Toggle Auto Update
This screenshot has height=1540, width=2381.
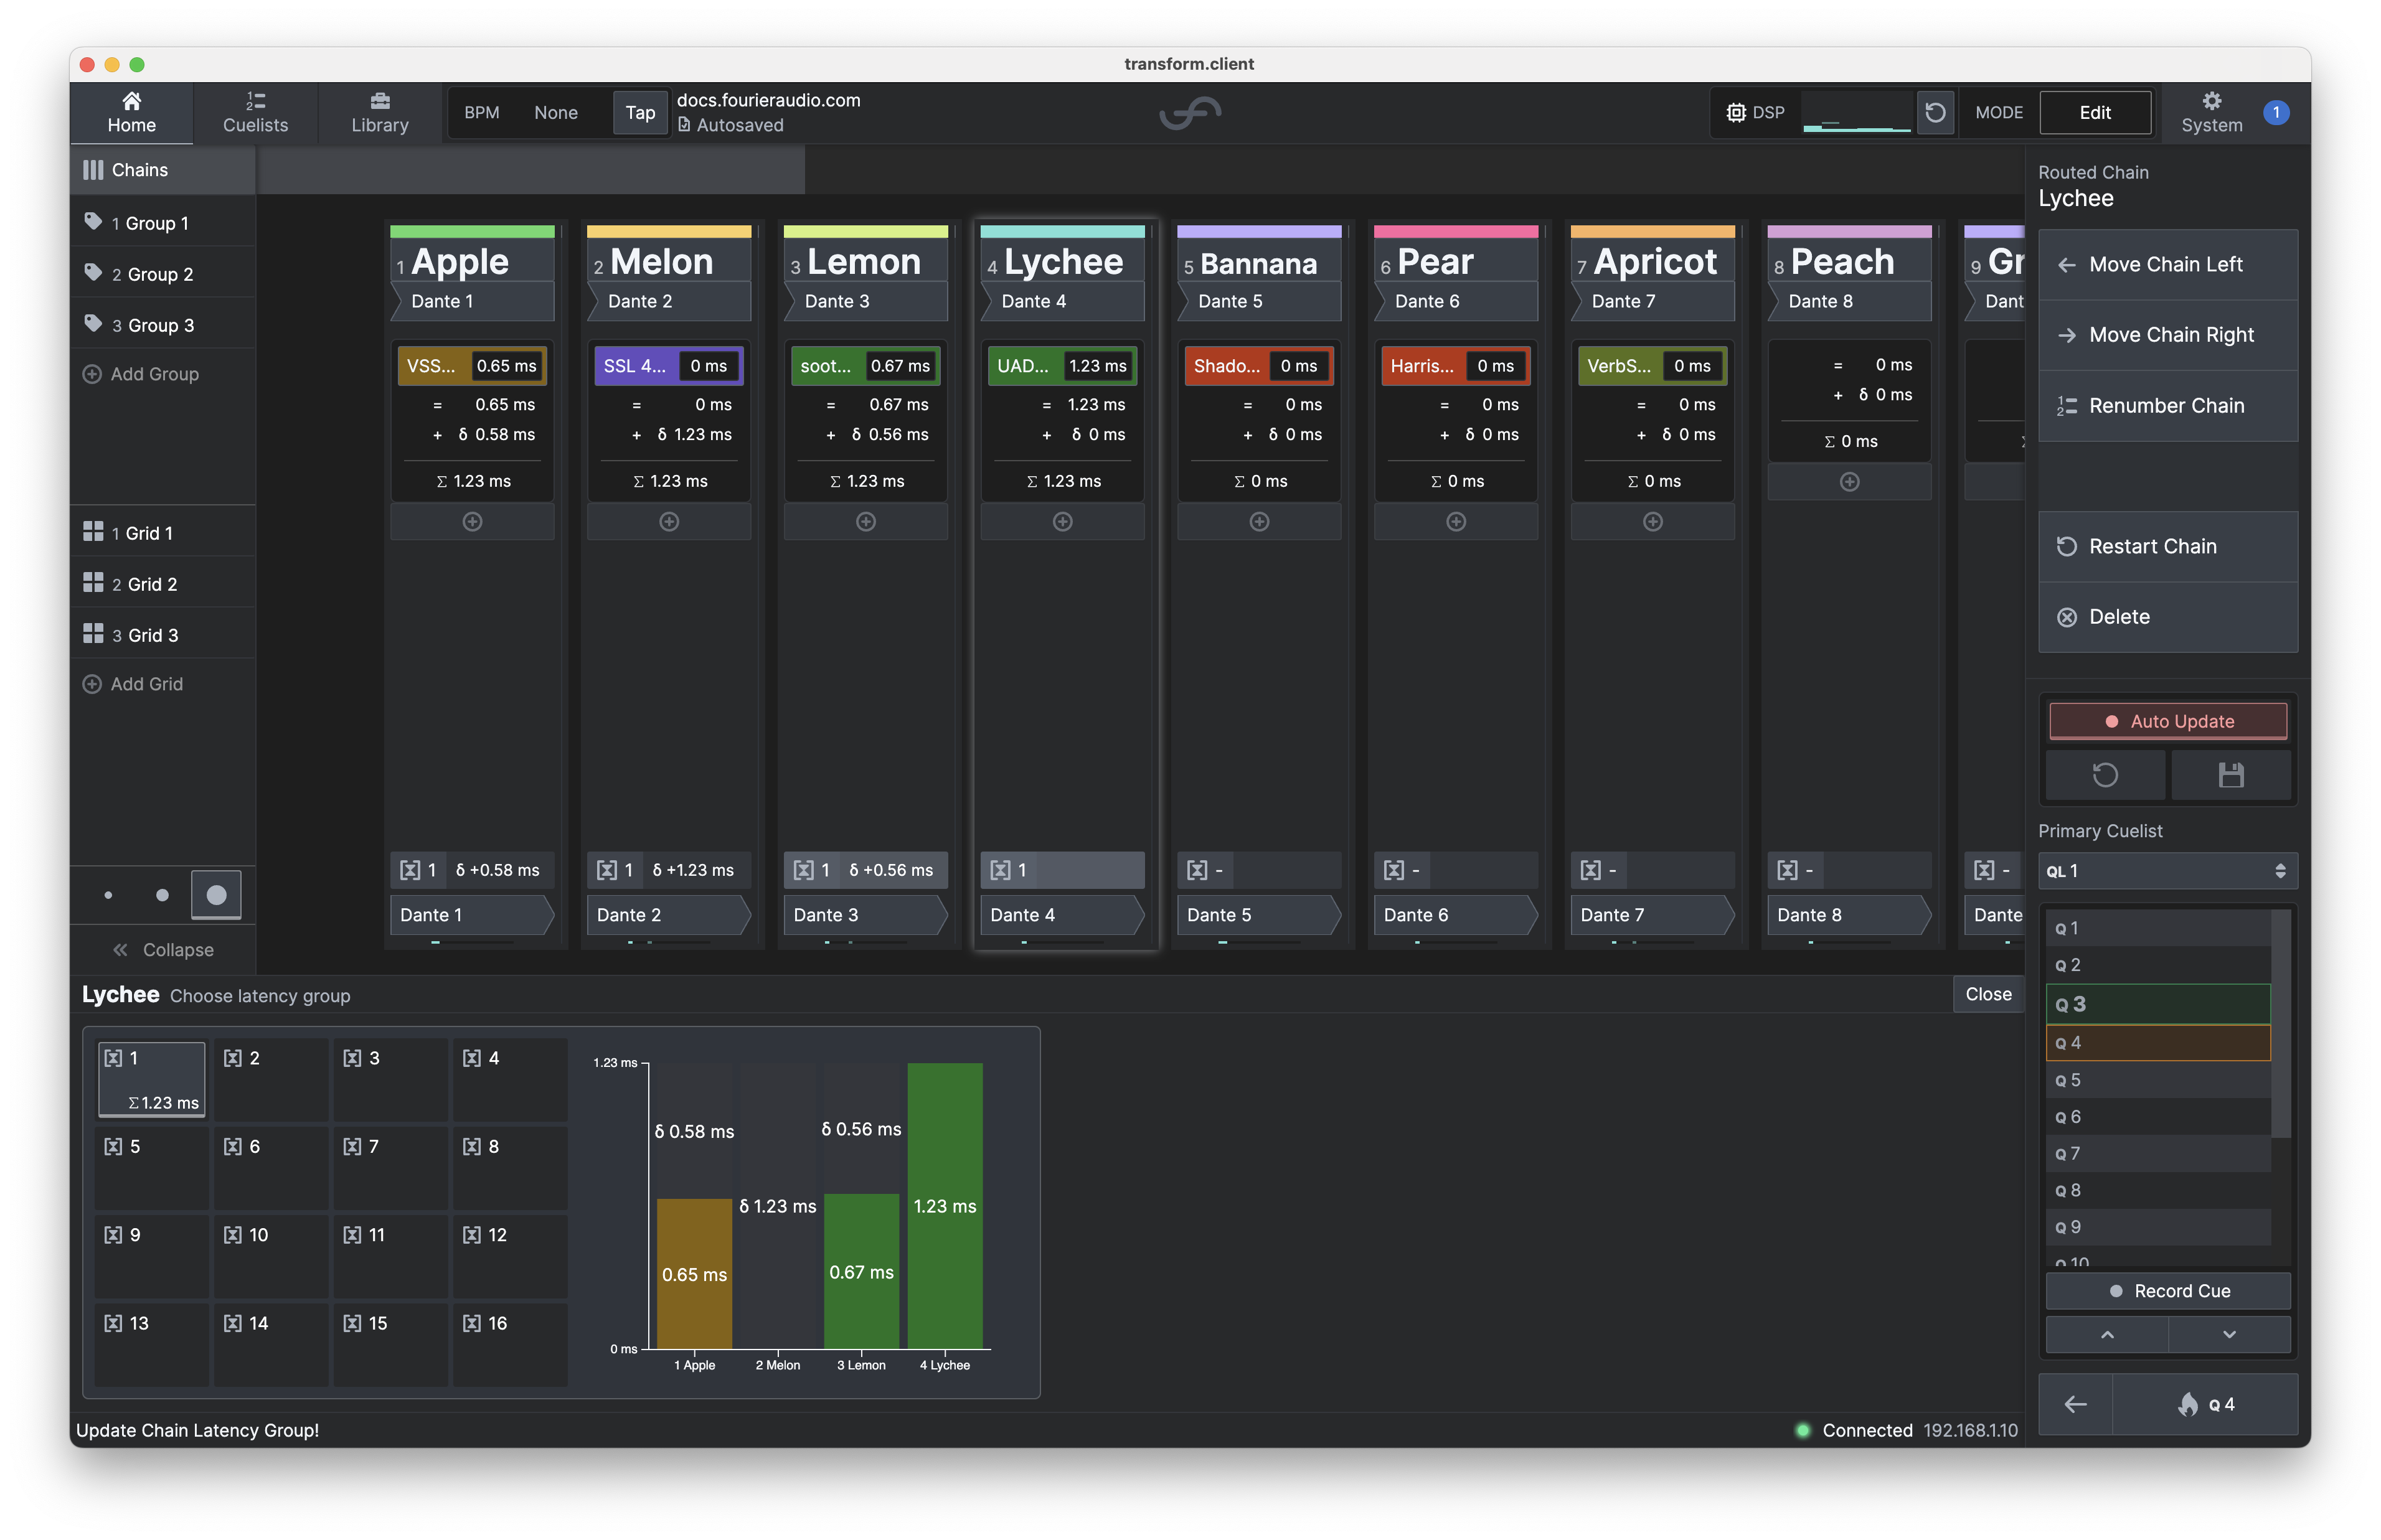2167,721
